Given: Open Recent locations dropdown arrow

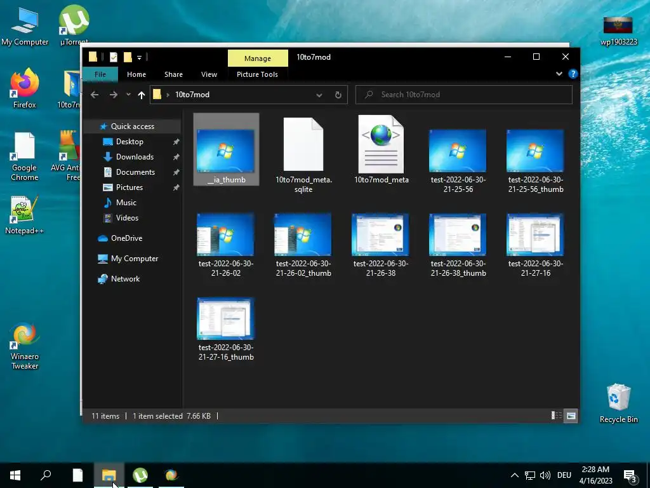Looking at the screenshot, I should point(128,95).
